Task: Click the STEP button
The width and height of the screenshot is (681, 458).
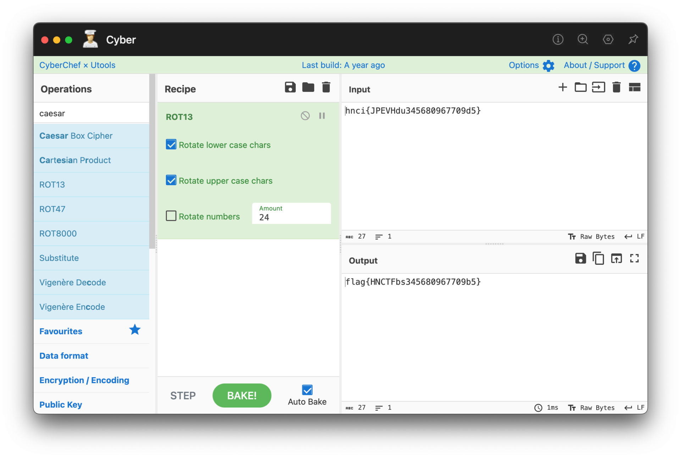Action: coord(183,395)
